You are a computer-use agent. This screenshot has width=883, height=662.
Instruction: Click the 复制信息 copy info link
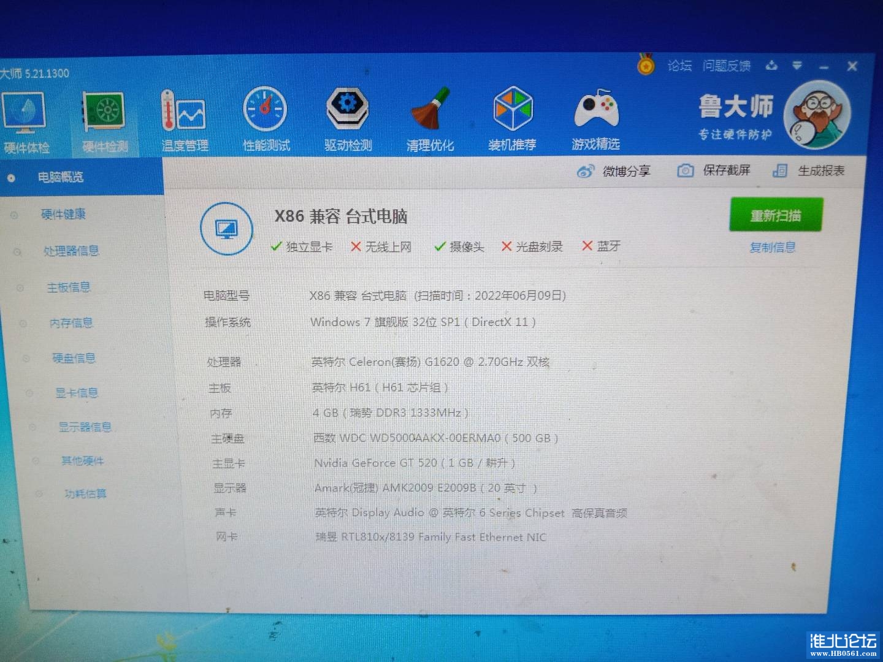tap(772, 247)
